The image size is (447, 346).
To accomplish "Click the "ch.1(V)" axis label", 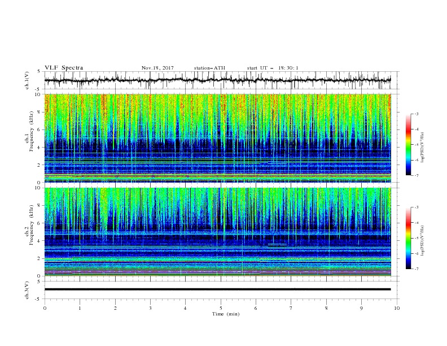I will tap(27, 80).
